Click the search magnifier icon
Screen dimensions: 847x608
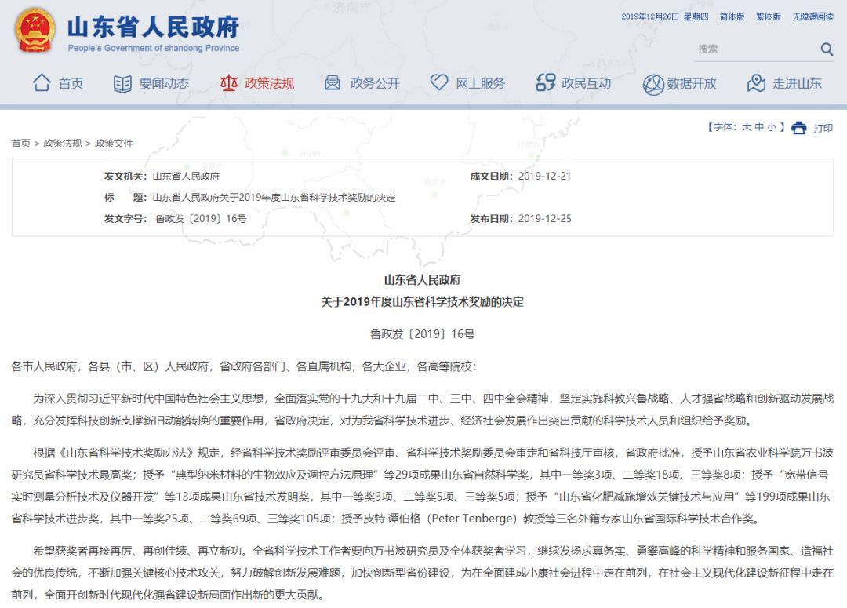pos(827,49)
